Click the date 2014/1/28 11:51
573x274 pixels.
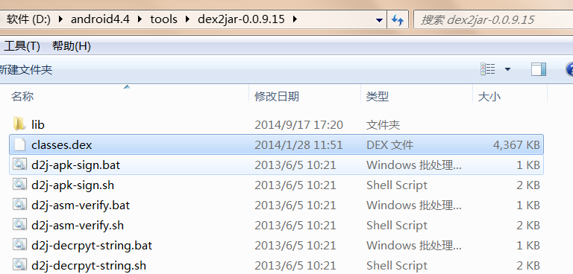298,145
